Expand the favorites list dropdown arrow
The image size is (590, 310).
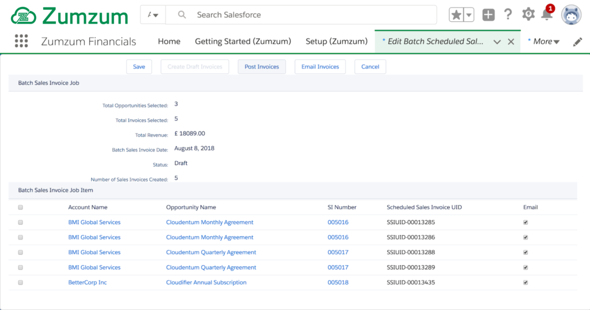(469, 15)
